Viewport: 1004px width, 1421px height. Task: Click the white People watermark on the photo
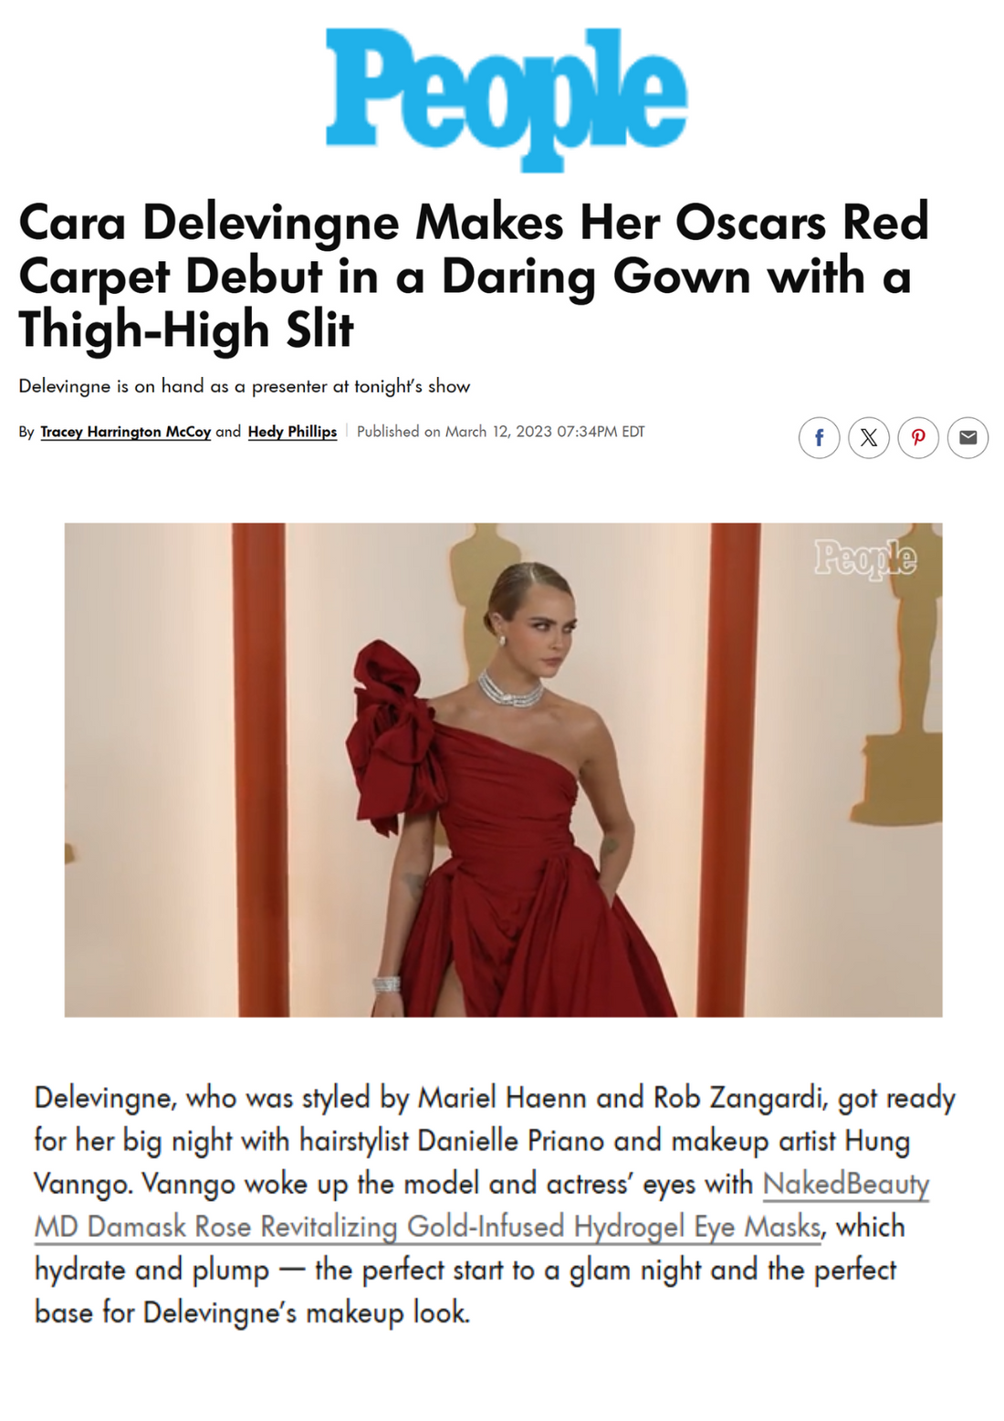[x=865, y=558]
